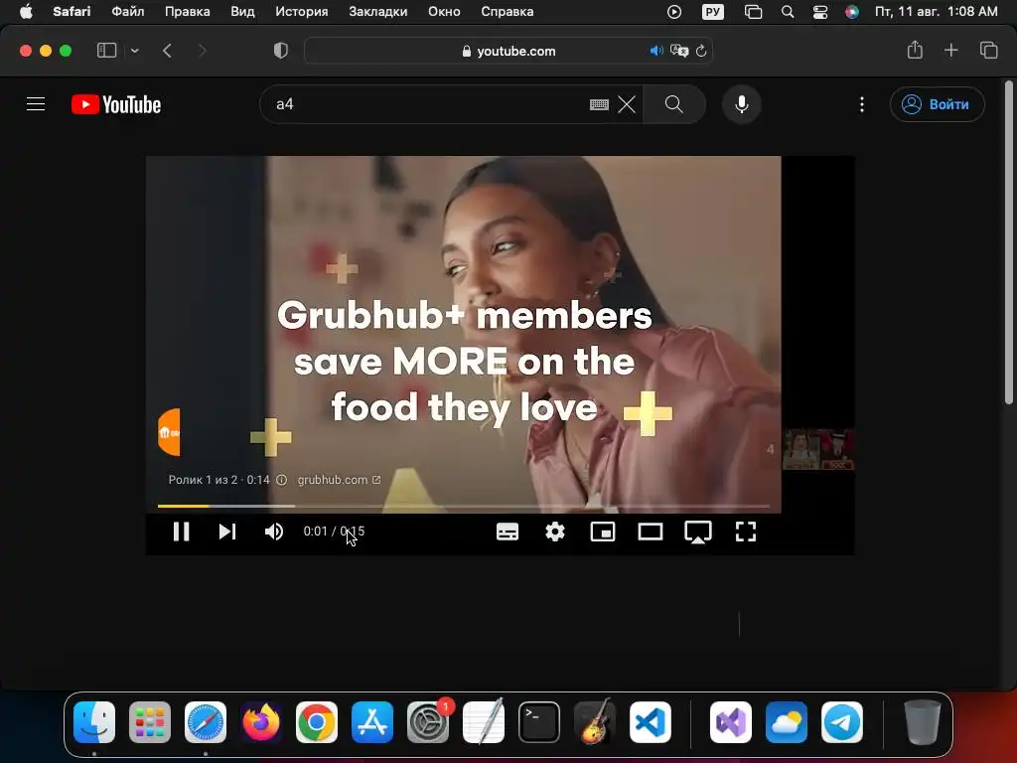The height and width of the screenshot is (763, 1017).
Task: Reload the page
Action: click(701, 51)
